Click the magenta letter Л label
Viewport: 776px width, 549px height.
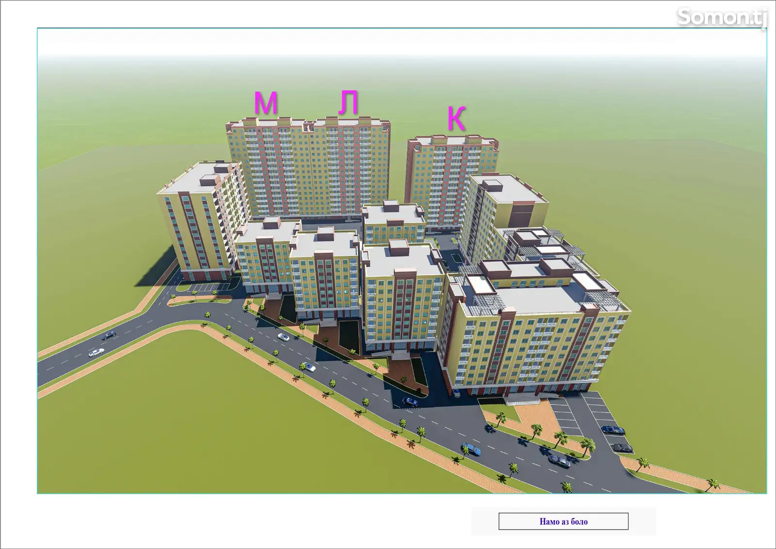(x=348, y=102)
